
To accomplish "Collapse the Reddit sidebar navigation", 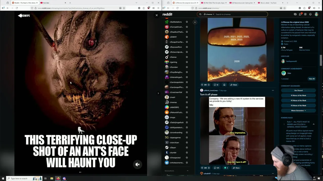I will pos(195,22).
